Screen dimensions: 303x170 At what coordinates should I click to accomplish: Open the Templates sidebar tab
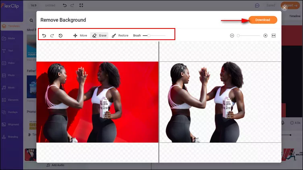(12, 26)
